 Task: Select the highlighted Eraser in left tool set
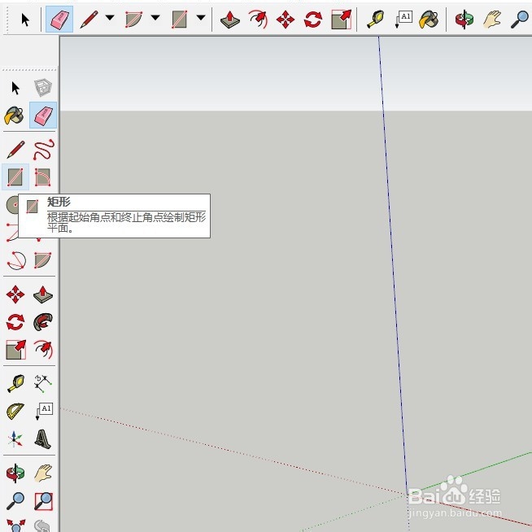pyautogui.click(x=43, y=116)
